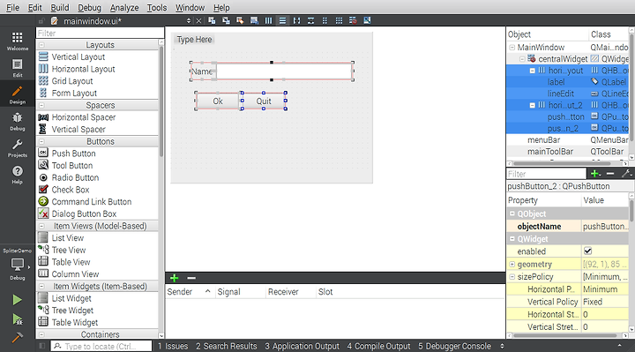The height and width of the screenshot is (352, 635).
Task: Open Edit mode in left sidebar
Action: click(17, 68)
